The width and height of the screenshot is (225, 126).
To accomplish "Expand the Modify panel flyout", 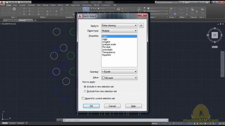I will click(x=43, y=17).
